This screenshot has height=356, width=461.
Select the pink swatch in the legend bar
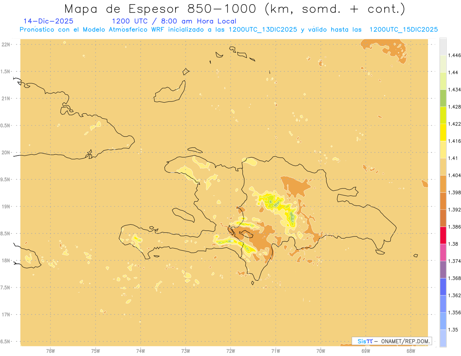[x=443, y=252]
